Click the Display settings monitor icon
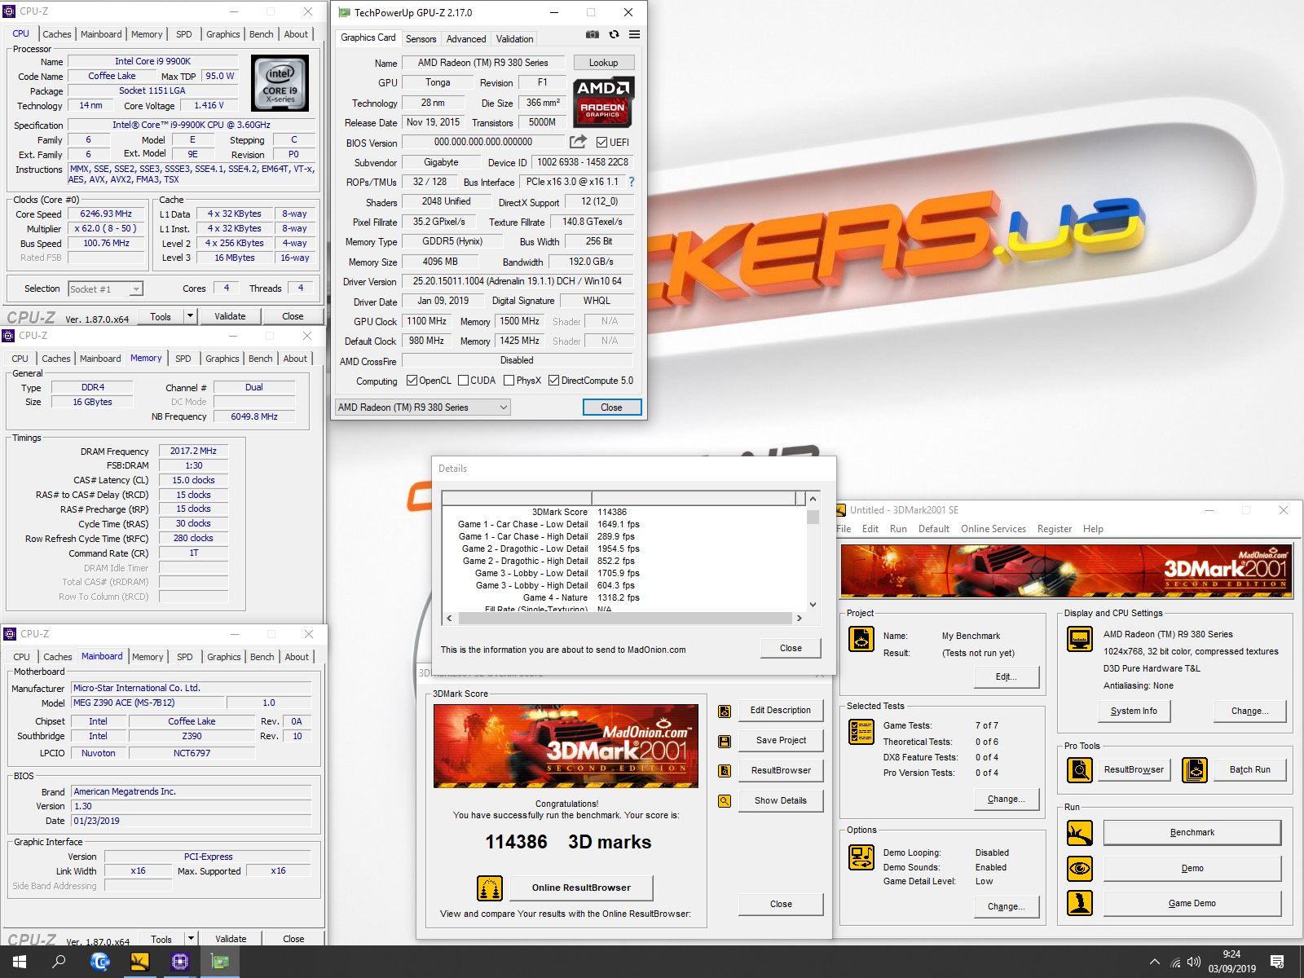1304x978 pixels. point(1080,639)
